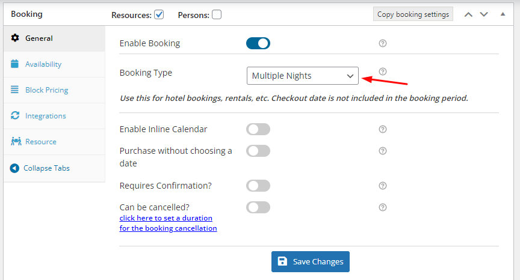Image resolution: width=520 pixels, height=280 pixels.
Task: Show help for Requires Confirmation
Action: [383, 186]
